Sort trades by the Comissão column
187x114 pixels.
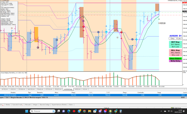(x=141, y=92)
